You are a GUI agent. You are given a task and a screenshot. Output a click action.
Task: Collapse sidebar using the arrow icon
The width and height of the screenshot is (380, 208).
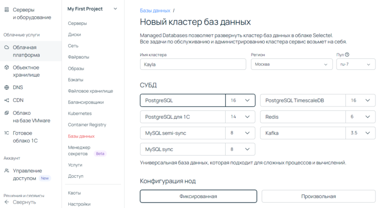click(x=6, y=202)
